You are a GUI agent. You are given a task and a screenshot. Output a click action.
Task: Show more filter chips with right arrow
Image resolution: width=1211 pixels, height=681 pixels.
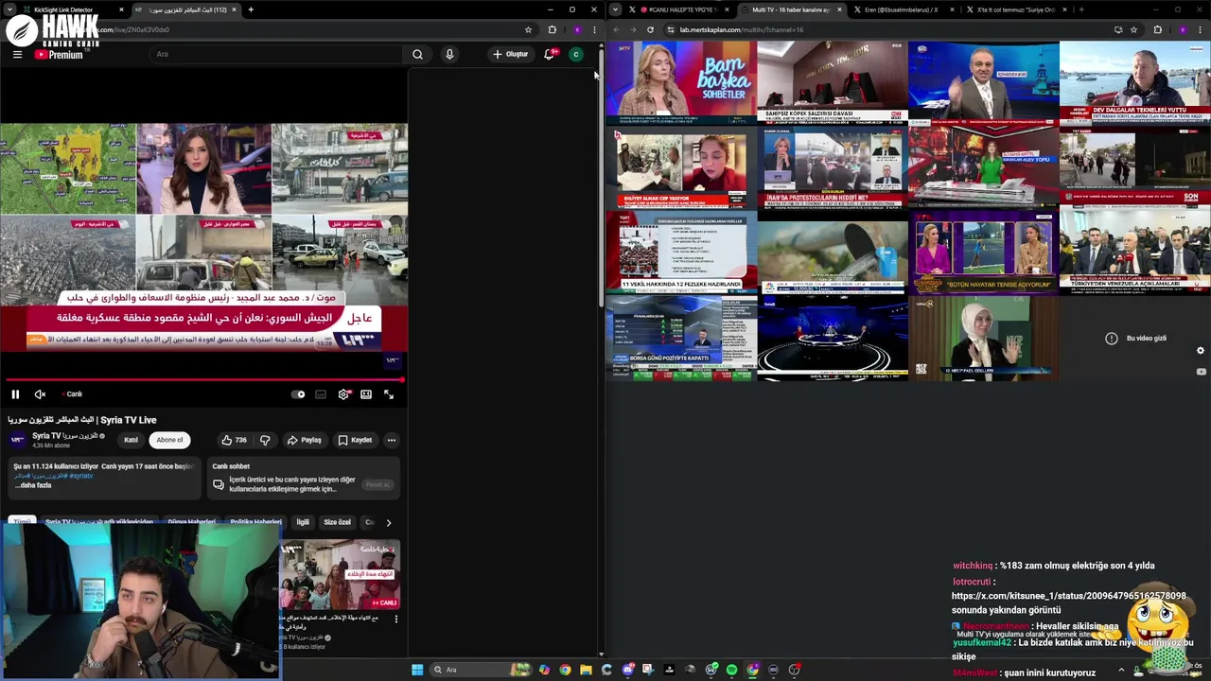tap(388, 522)
